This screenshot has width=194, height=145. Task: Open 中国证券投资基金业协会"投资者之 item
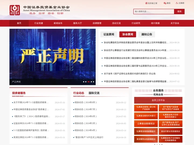[31, 109]
